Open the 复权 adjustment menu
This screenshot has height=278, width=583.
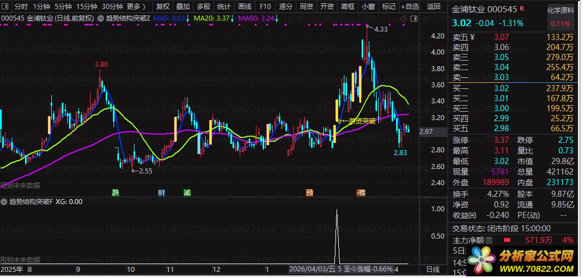click(x=163, y=6)
